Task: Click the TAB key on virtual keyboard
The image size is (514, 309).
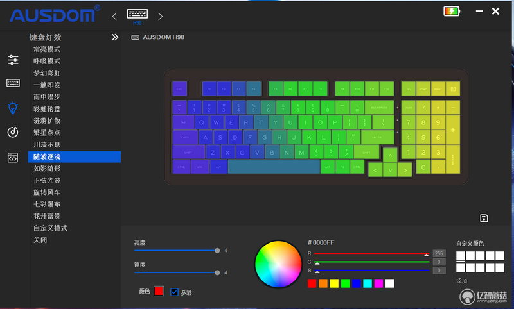Action: [x=183, y=122]
